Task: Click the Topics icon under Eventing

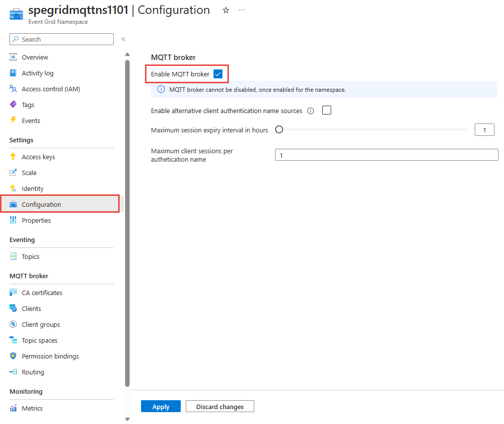Action: click(13, 256)
